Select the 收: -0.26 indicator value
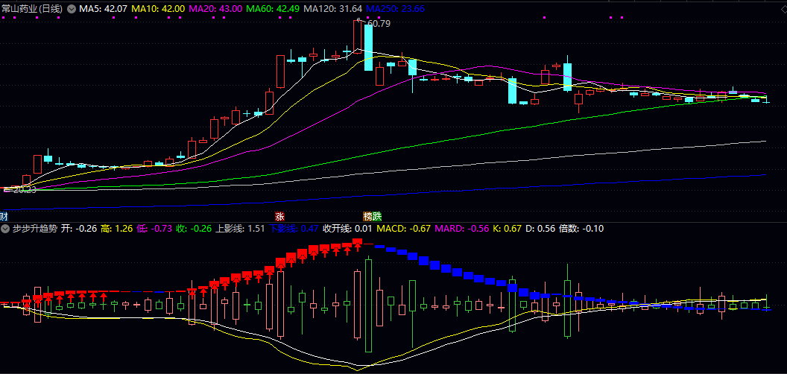 point(194,229)
